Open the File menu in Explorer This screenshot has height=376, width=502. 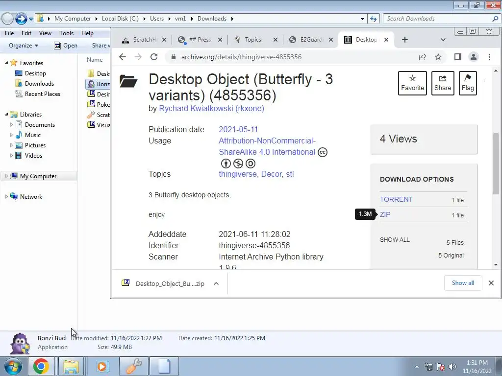(x=9, y=33)
